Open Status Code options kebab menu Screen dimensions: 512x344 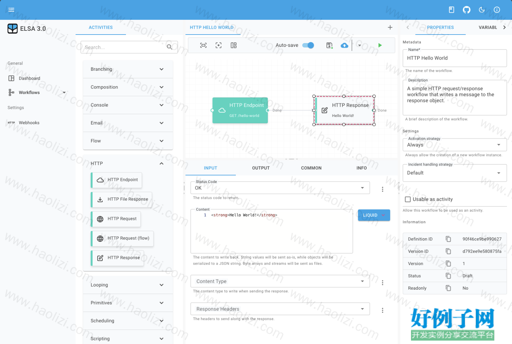(x=383, y=189)
